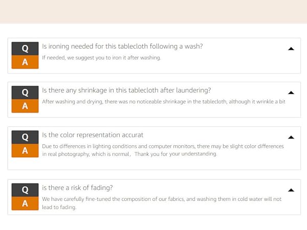This screenshot has height=230, width=307.
Task: Click the Q icon beside fading question
Action: 25,190
